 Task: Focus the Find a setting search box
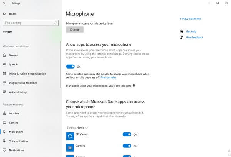pyautogui.click(x=31, y=23)
